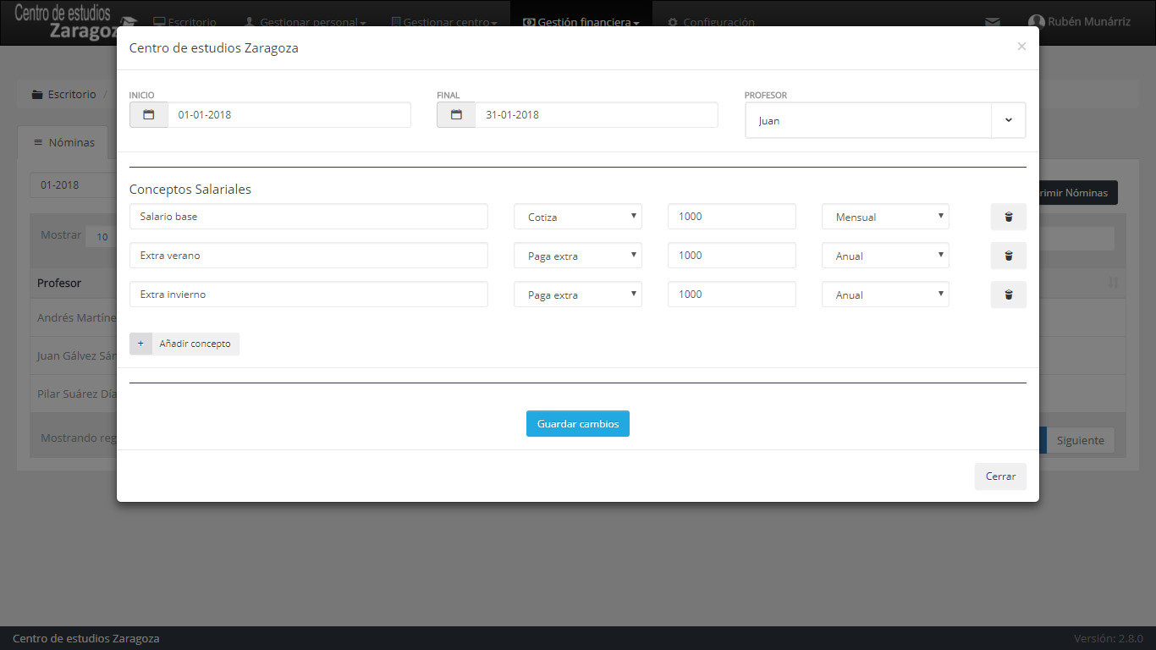Click the Conceptos Salariales heading
Screen dimensions: 1156x650
coord(190,190)
